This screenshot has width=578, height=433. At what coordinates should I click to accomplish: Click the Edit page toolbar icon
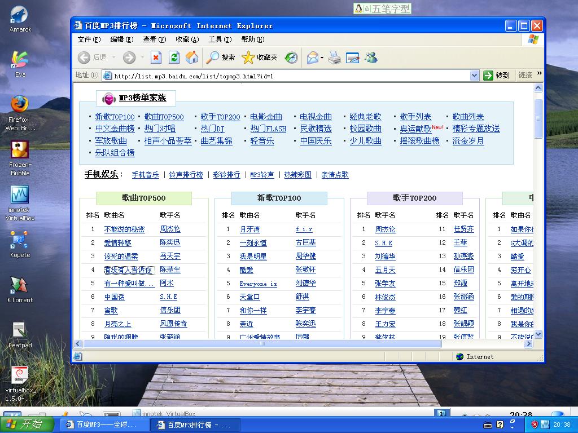pyautogui.click(x=352, y=58)
